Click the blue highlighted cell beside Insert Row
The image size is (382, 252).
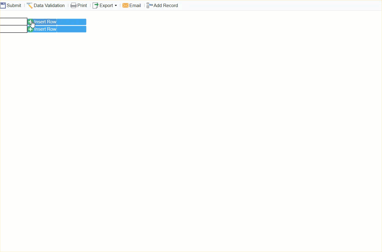tap(71, 22)
